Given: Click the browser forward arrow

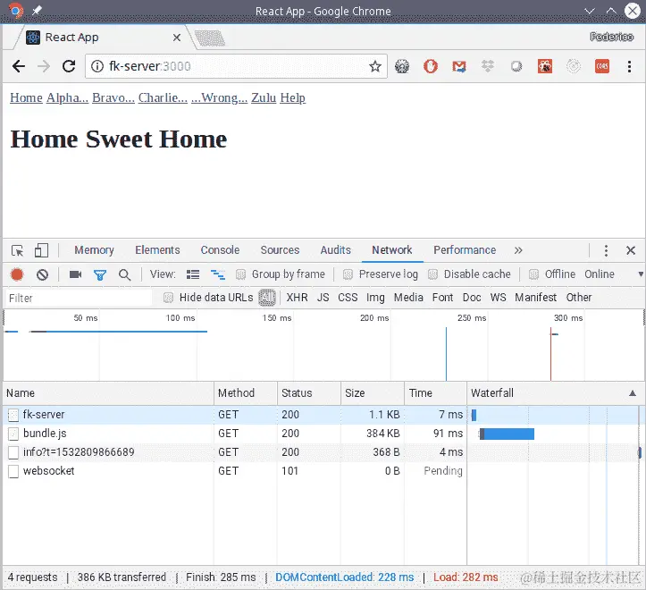Looking at the screenshot, I should pos(44,66).
